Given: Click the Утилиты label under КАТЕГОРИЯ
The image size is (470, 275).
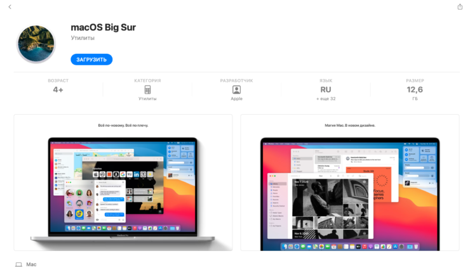Looking at the screenshot, I should click(147, 99).
